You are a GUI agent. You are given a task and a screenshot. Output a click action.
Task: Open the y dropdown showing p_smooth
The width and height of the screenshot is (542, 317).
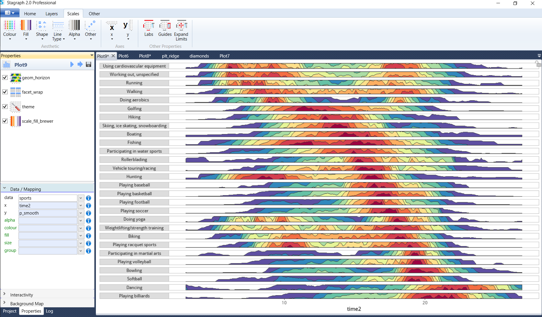coord(81,213)
